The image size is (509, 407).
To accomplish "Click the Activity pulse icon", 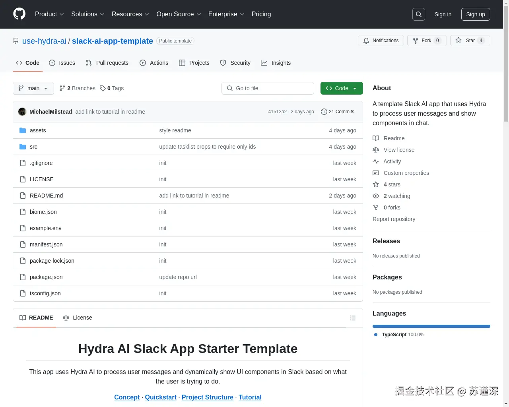I will pos(376,161).
